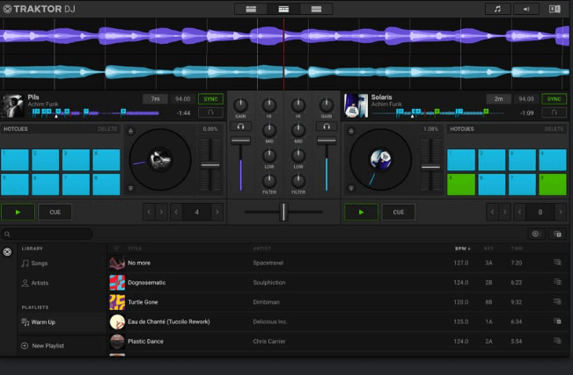Trigger hotcue pad 6 on left deck

tap(45, 184)
